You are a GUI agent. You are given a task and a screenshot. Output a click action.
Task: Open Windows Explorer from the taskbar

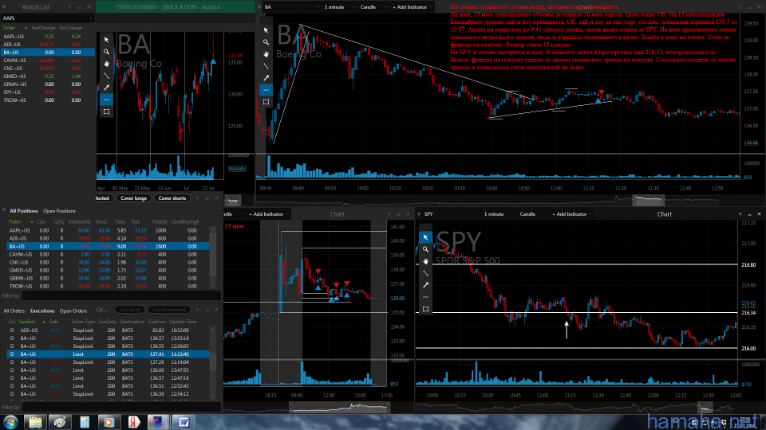(35, 422)
